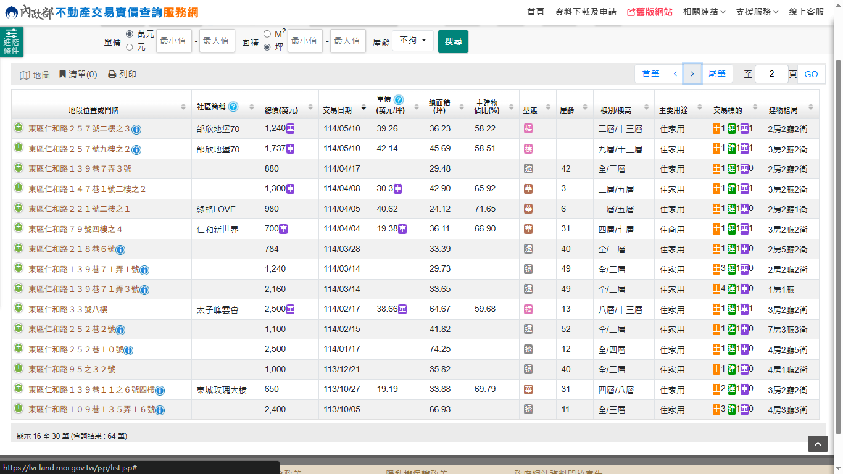The height and width of the screenshot is (474, 843).
Task: Click the page number input field
Action: (x=771, y=74)
